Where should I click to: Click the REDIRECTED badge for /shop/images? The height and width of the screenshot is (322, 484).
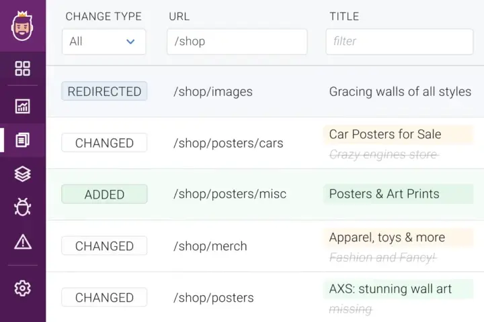(x=104, y=92)
